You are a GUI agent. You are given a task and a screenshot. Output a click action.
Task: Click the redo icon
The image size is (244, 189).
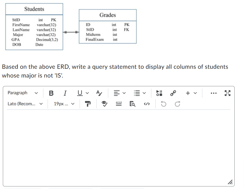click(177, 104)
